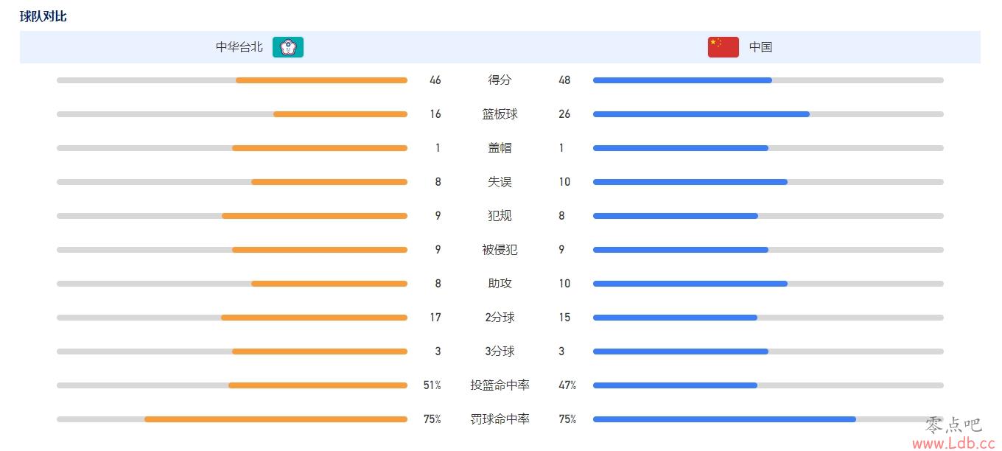1002x451 pixels.
Task: Click the Chinese Taipei team emblem icon
Action: click(x=288, y=47)
